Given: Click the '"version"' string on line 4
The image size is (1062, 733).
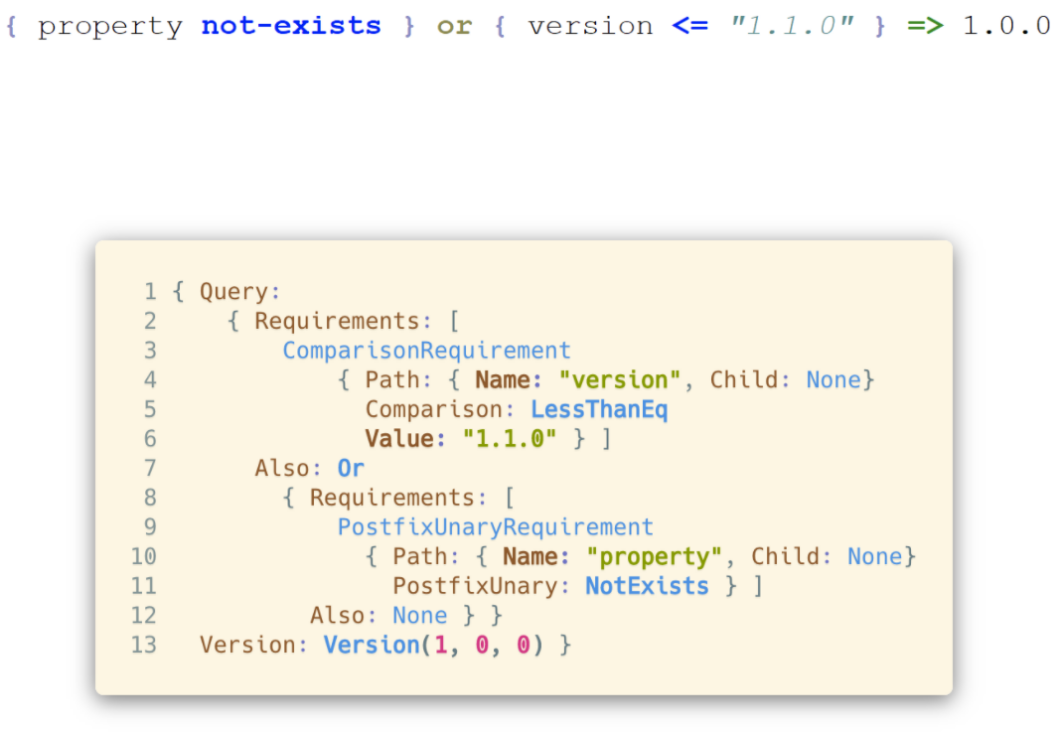Looking at the screenshot, I should click(x=620, y=380).
